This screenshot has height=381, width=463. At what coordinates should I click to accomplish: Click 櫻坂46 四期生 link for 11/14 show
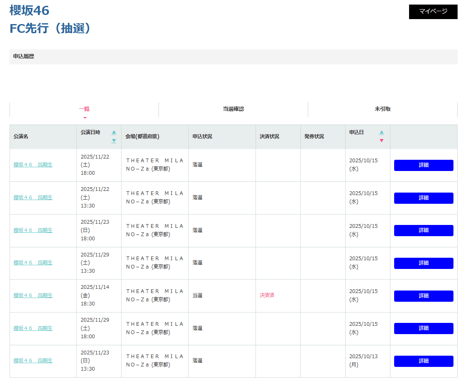[33, 296]
